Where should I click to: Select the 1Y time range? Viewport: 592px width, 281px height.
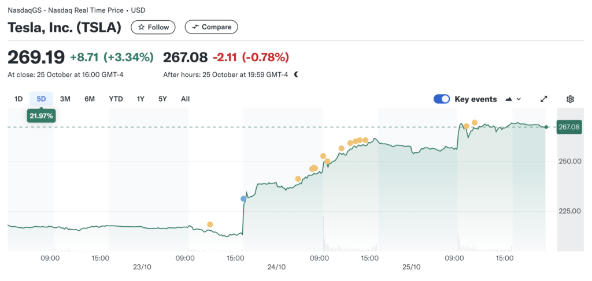point(140,99)
